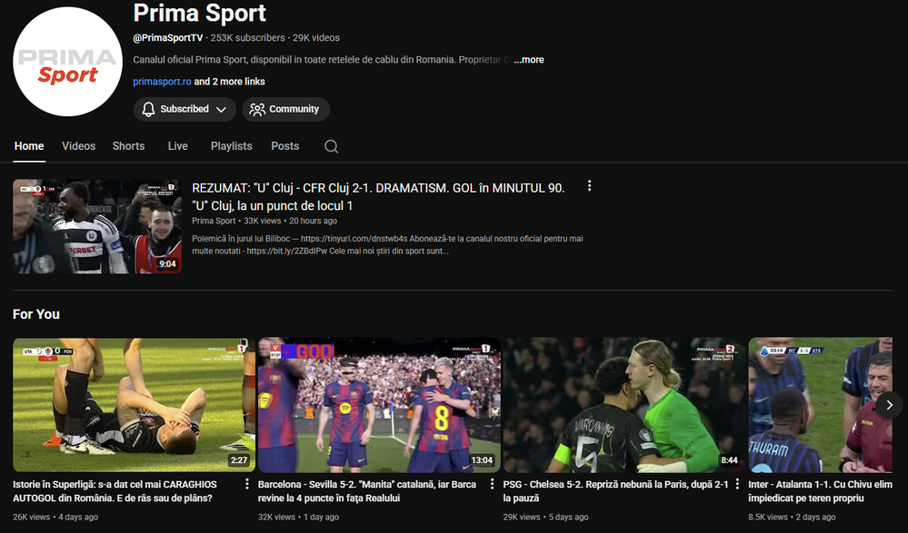Click the 'Prima Sport' channel title heading
908x533 pixels.
[x=200, y=13]
